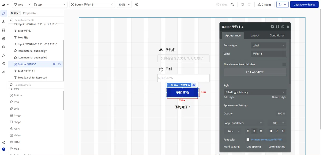Click the play icon in property editor header
The height and width of the screenshot is (155, 321).
point(272,27)
